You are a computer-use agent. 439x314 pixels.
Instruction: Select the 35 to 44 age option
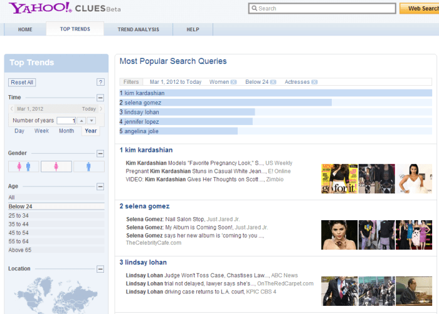click(56, 224)
